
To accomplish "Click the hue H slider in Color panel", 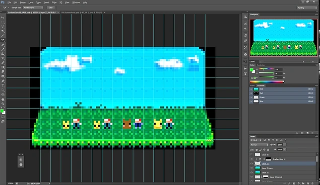I will pyautogui.click(x=266, y=69).
